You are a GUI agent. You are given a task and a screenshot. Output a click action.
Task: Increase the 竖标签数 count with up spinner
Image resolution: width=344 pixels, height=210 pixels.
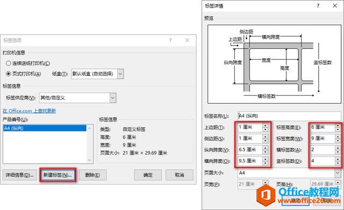[x=338, y=159]
